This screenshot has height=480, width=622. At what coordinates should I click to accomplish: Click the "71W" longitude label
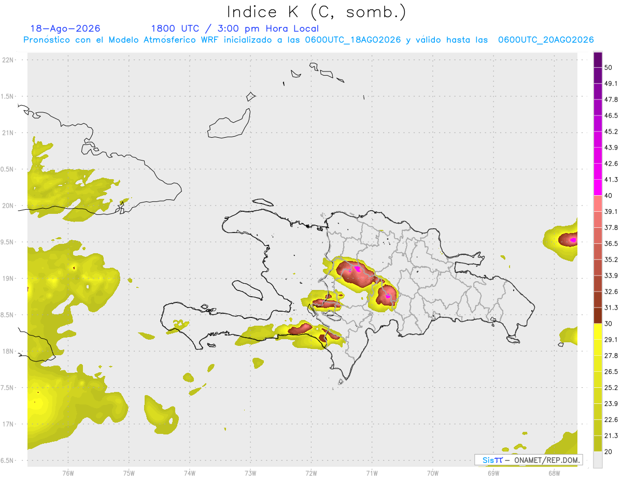[x=372, y=473]
